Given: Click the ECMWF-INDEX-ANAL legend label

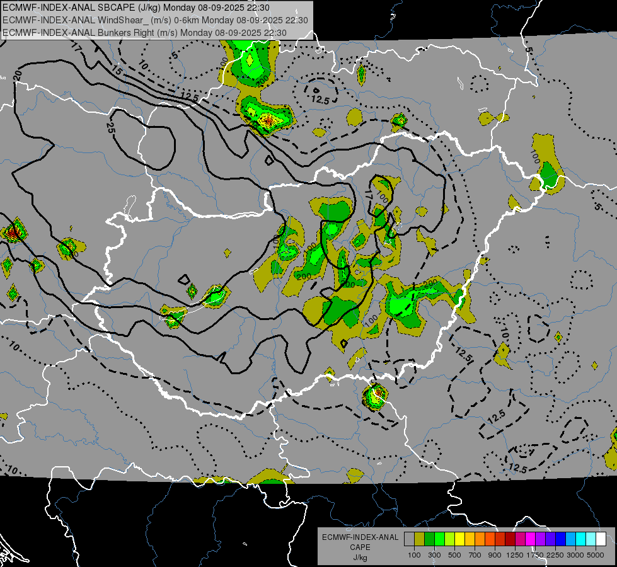Looking at the screenshot, I should point(360,537).
